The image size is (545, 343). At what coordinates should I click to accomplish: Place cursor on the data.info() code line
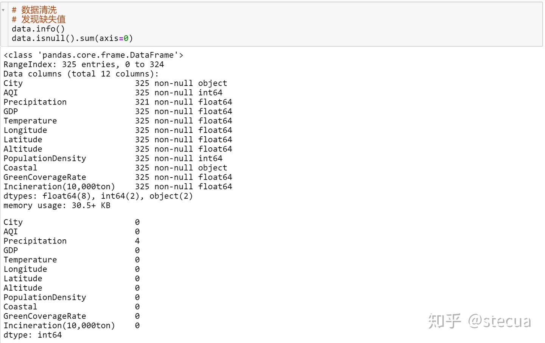click(x=38, y=29)
